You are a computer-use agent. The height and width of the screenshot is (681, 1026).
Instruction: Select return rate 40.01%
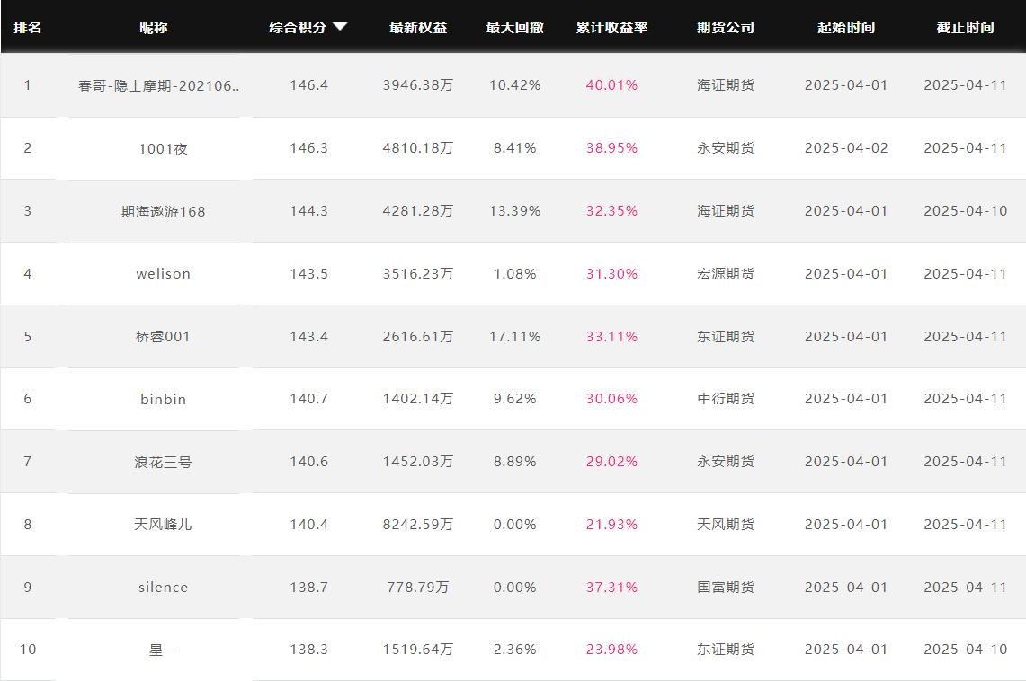coord(611,85)
